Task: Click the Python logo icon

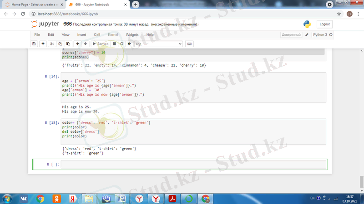Action: click(307, 24)
